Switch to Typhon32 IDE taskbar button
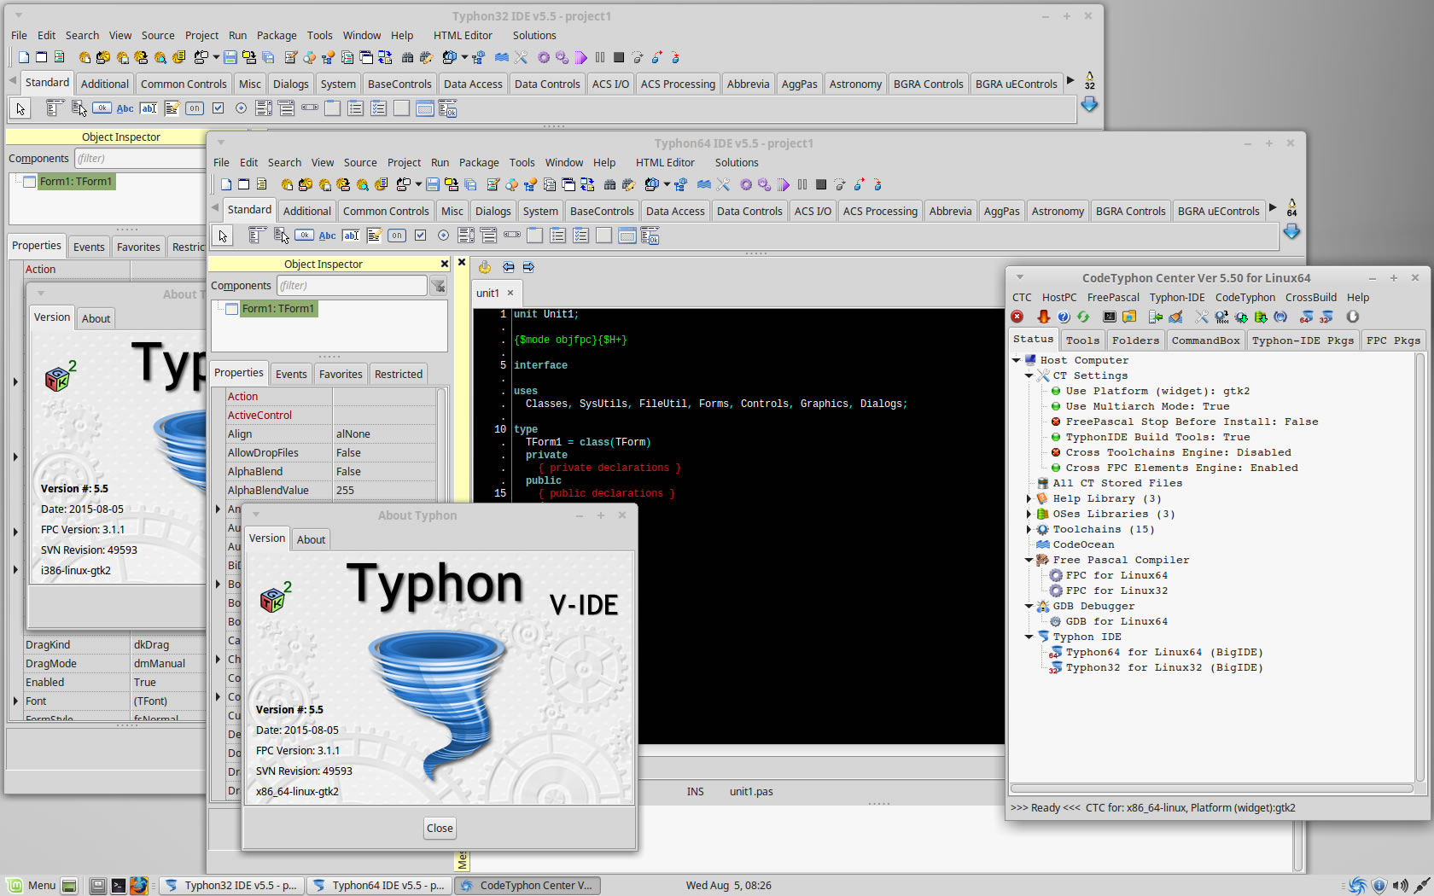1434x896 pixels. [231, 885]
